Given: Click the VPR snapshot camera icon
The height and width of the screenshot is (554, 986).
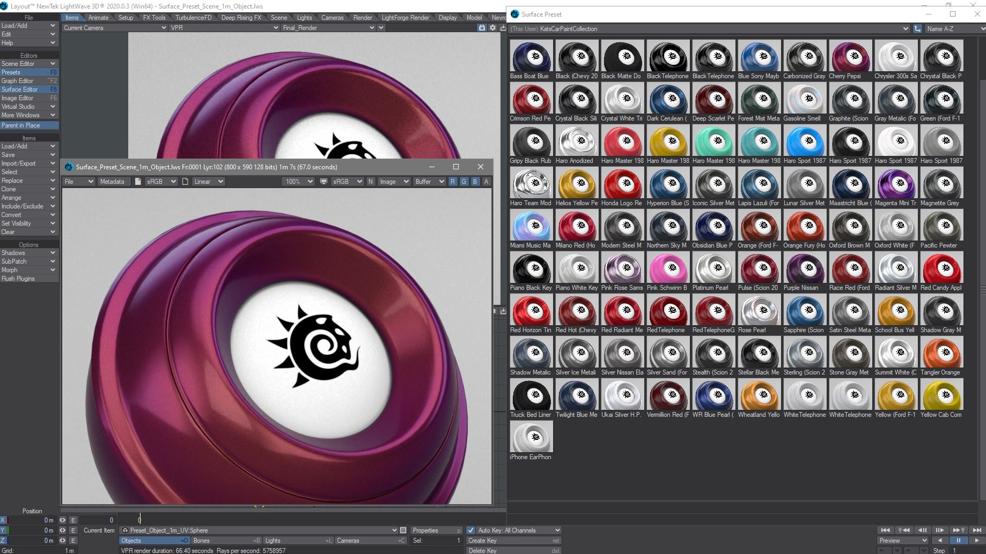Looking at the screenshot, I should (482, 28).
